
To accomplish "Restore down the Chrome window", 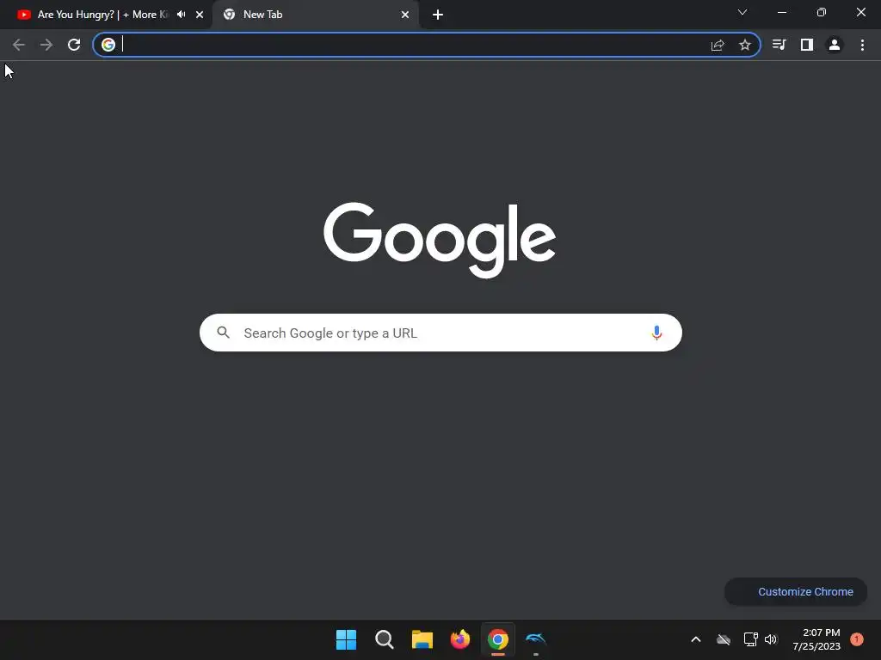I will 822,12.
